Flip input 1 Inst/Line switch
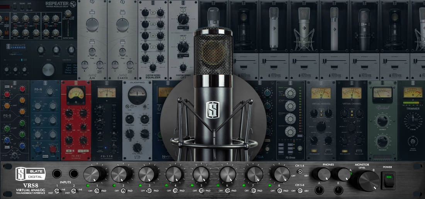Image resolution: width=425 pixels, height=199 pixels. pos(57,190)
